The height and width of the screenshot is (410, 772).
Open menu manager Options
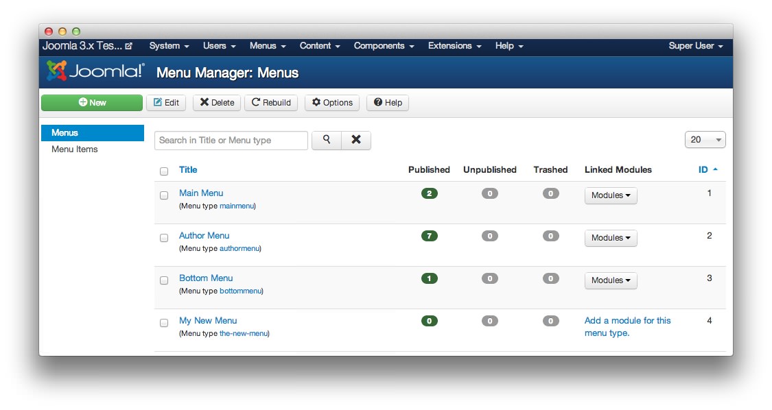pos(331,102)
